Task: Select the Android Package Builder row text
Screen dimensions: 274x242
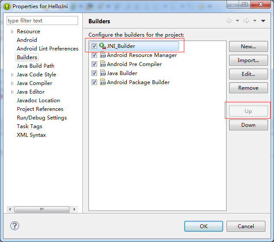Action: click(138, 82)
